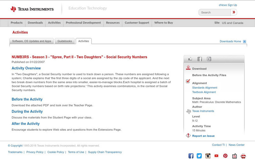Open TI YouTube channel from footer
The width and height of the screenshot is (255, 159).
pyautogui.click(x=216, y=156)
